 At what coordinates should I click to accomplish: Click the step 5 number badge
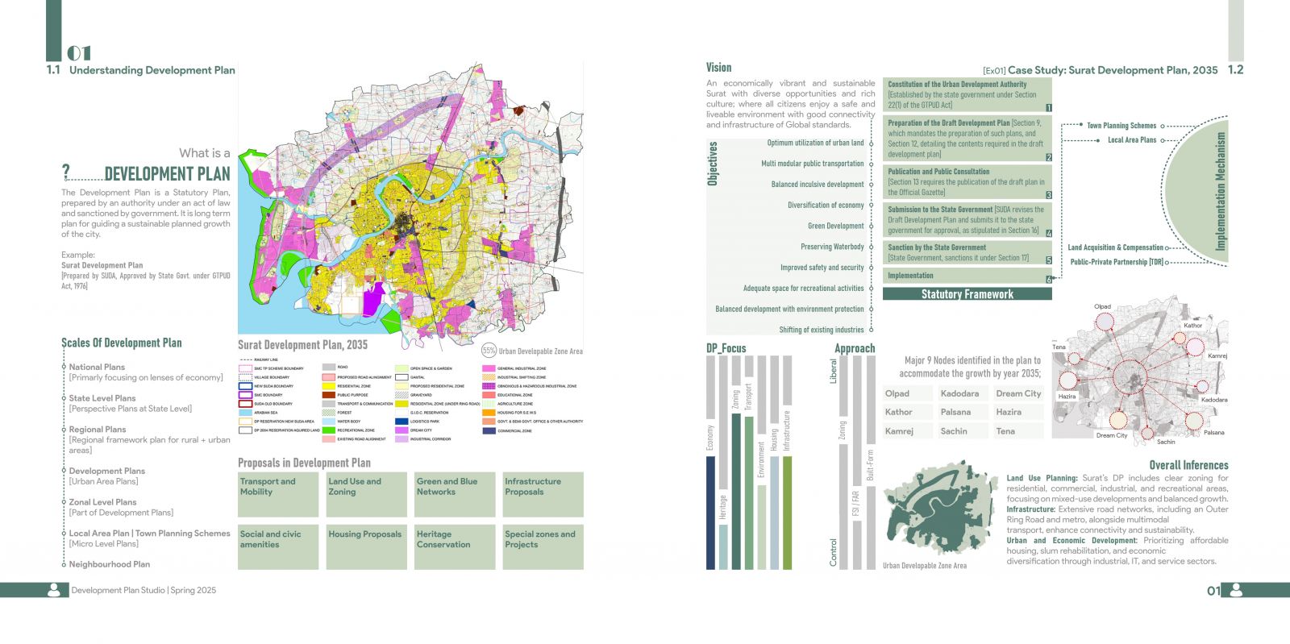pyautogui.click(x=1048, y=260)
